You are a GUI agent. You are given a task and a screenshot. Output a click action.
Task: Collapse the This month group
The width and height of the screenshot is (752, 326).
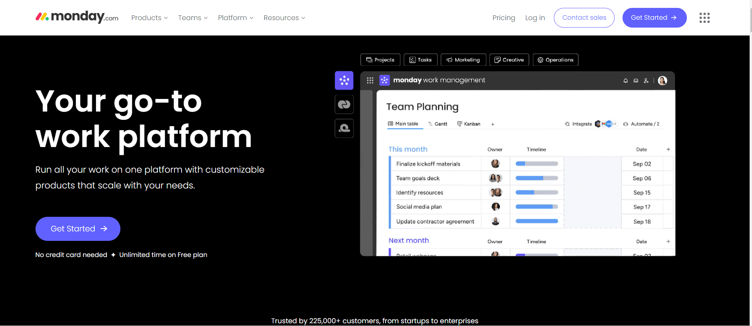(408, 149)
